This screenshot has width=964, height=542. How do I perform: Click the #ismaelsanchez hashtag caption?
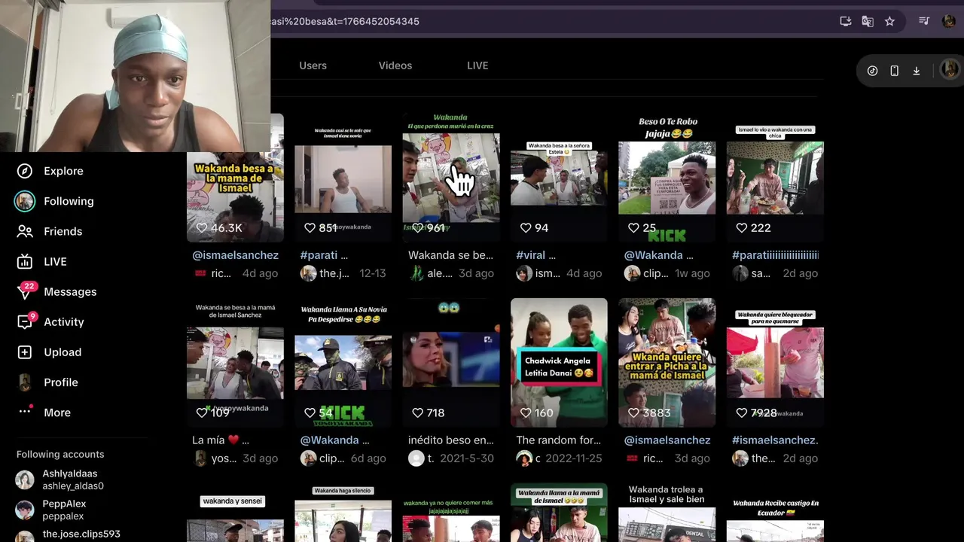point(775,440)
